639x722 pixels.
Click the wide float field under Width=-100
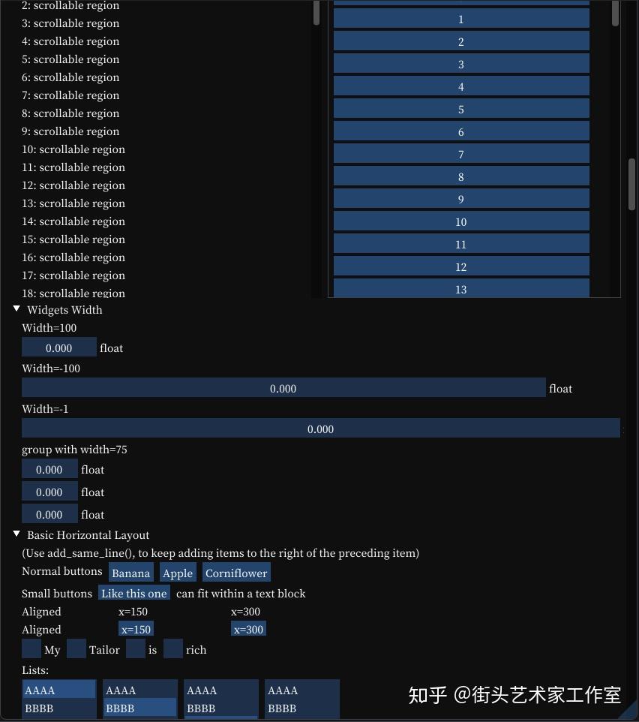coord(283,388)
